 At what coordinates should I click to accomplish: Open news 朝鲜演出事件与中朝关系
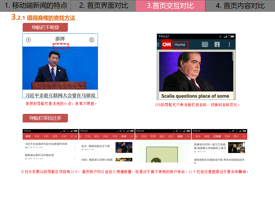pyautogui.click(x=40, y=155)
